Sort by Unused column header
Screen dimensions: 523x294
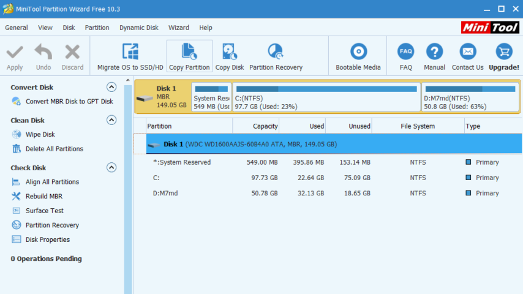click(x=348, y=126)
